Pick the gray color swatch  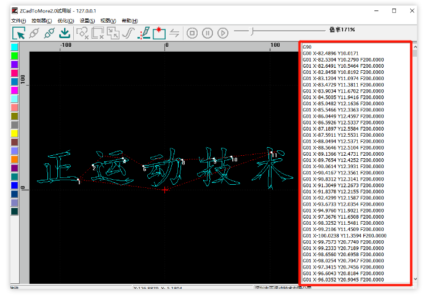click(x=14, y=125)
